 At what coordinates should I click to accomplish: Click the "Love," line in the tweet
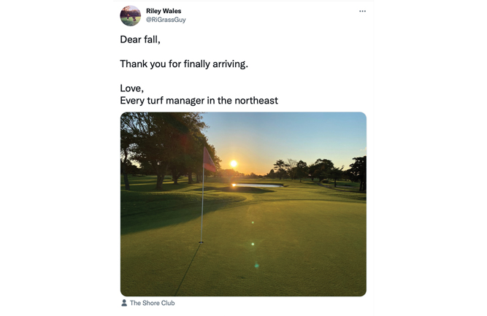tap(132, 88)
